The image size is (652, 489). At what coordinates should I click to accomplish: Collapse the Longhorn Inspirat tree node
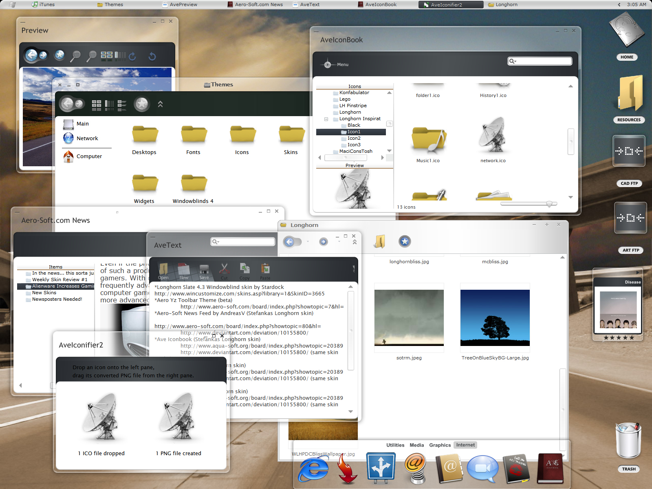(326, 119)
